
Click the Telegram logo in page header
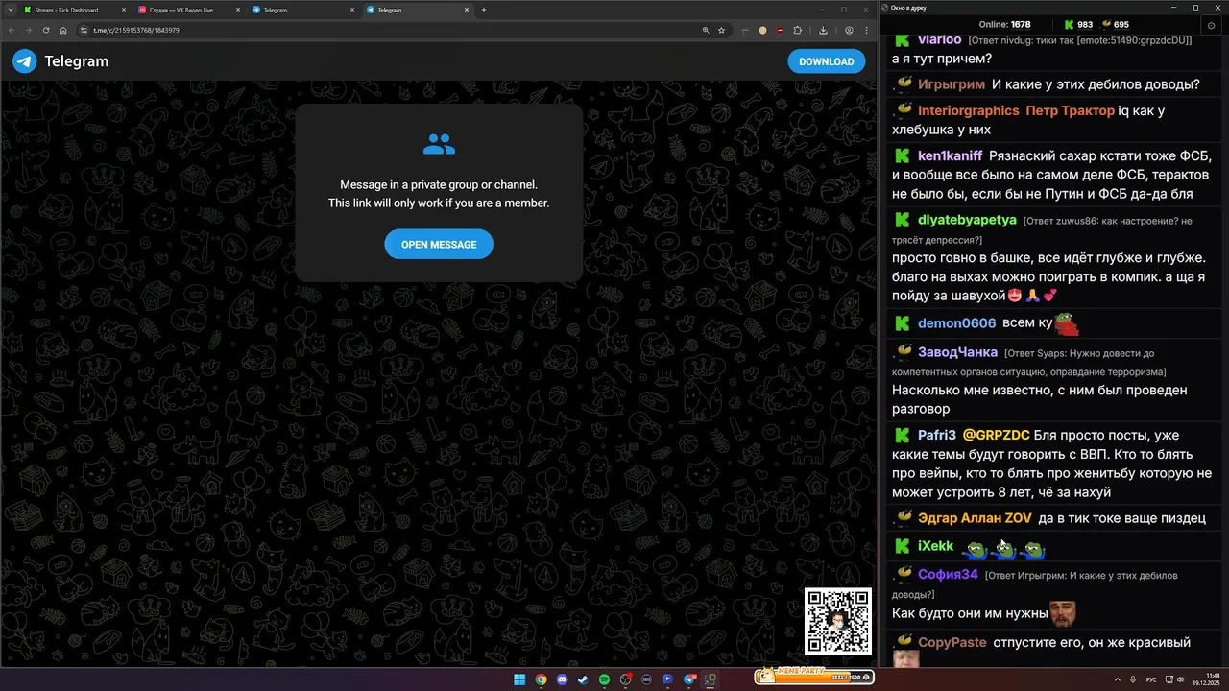(x=24, y=61)
